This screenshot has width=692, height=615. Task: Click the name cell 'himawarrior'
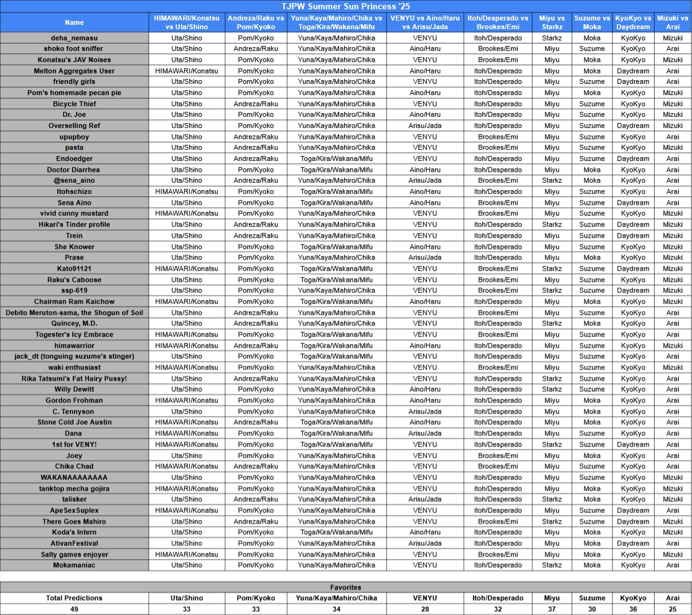pyautogui.click(x=74, y=345)
